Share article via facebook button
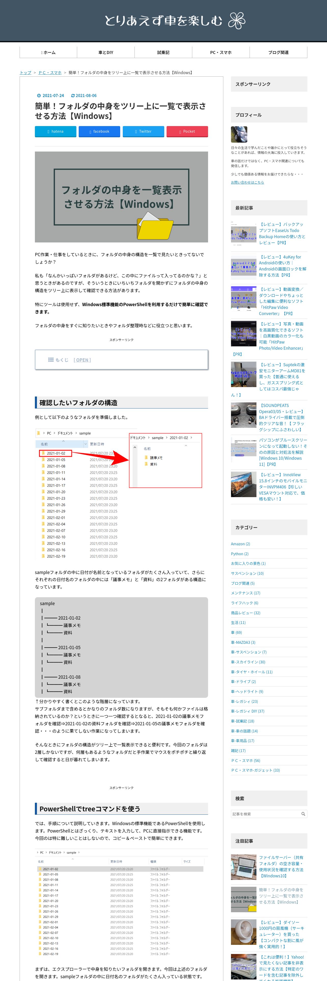This screenshot has width=327, height=981. coord(99,131)
